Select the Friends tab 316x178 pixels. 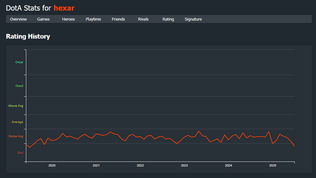(118, 19)
